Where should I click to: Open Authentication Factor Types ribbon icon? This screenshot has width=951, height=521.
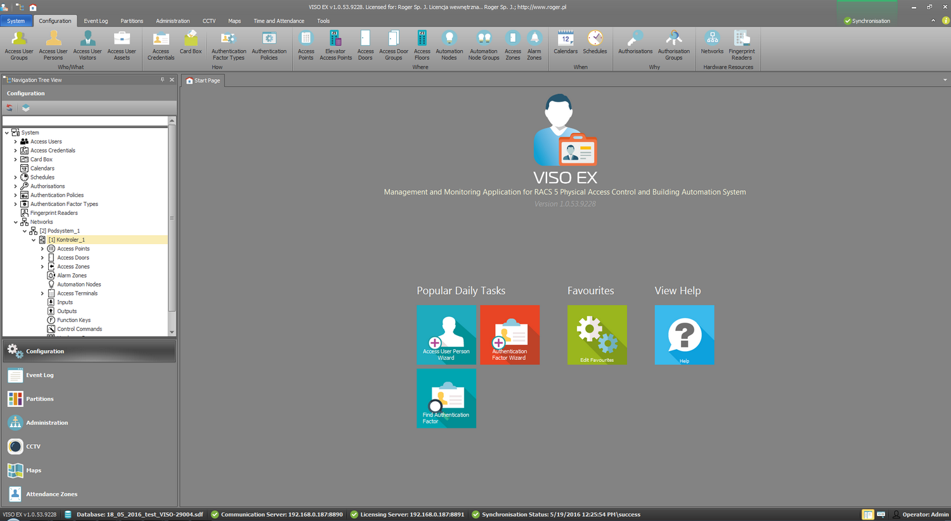click(x=229, y=46)
